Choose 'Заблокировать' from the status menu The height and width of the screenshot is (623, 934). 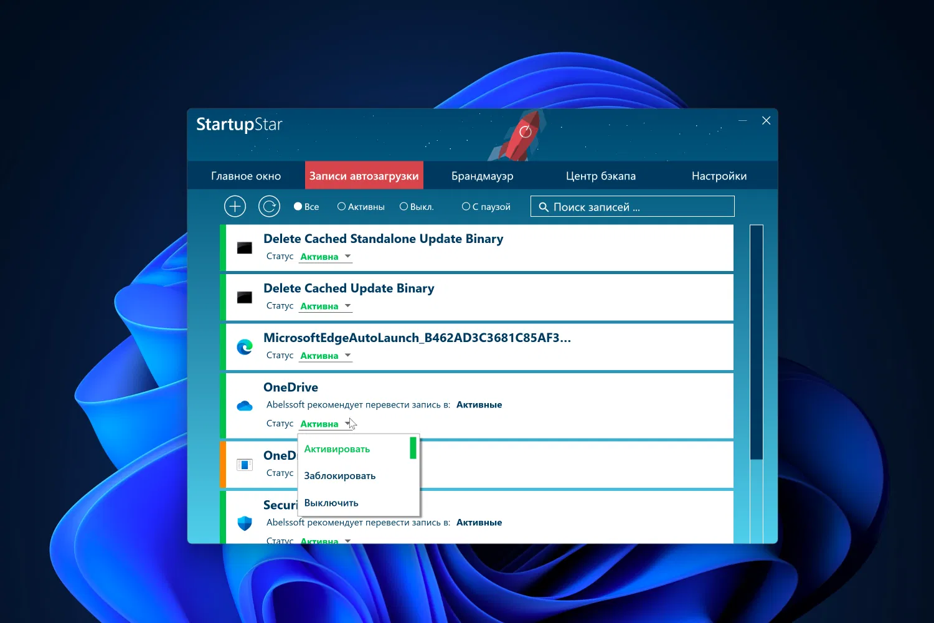(x=359, y=476)
